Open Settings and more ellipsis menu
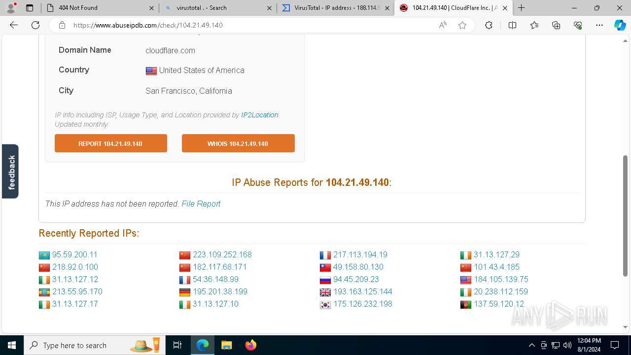The image size is (631, 355). [599, 25]
